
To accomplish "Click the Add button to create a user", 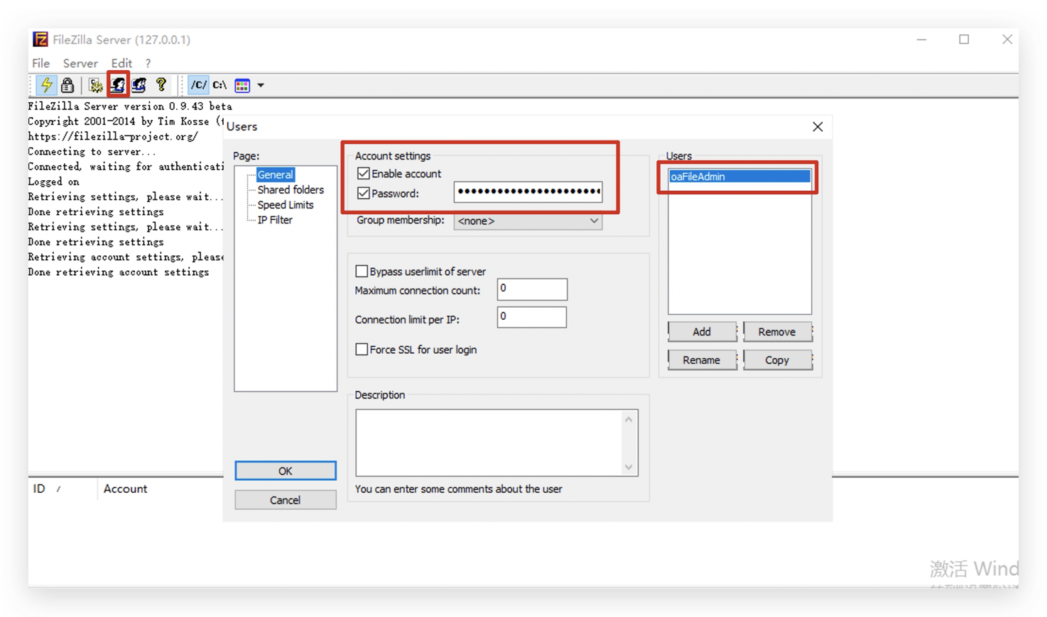I will coord(702,331).
